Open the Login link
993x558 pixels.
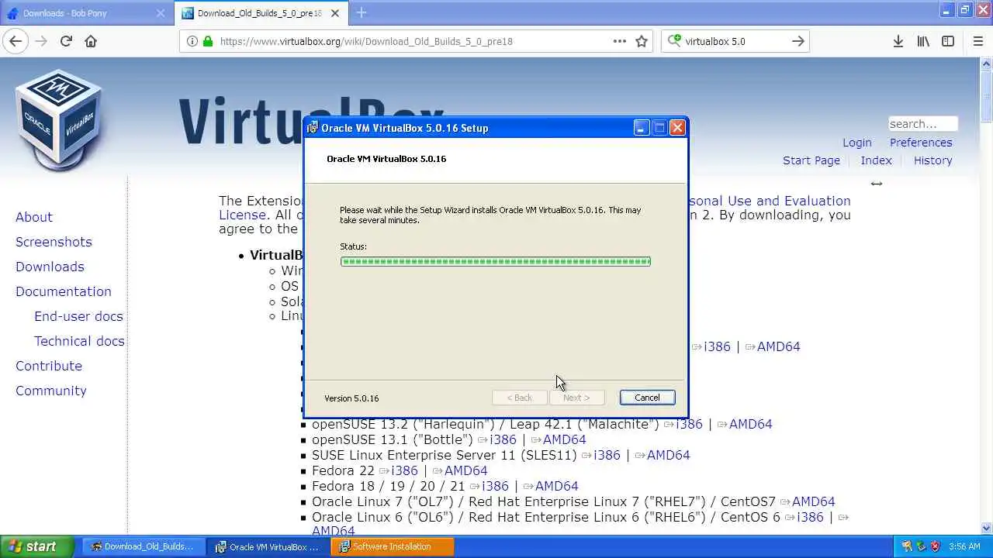857,143
